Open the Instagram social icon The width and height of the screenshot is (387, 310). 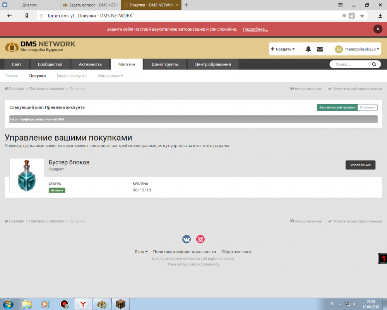pyautogui.click(x=200, y=239)
